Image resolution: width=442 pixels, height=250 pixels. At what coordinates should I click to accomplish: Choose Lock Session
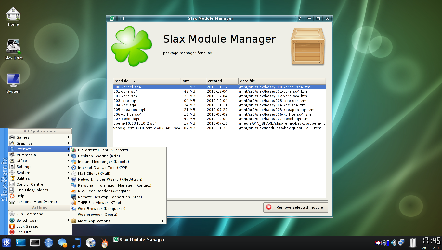click(x=40, y=226)
